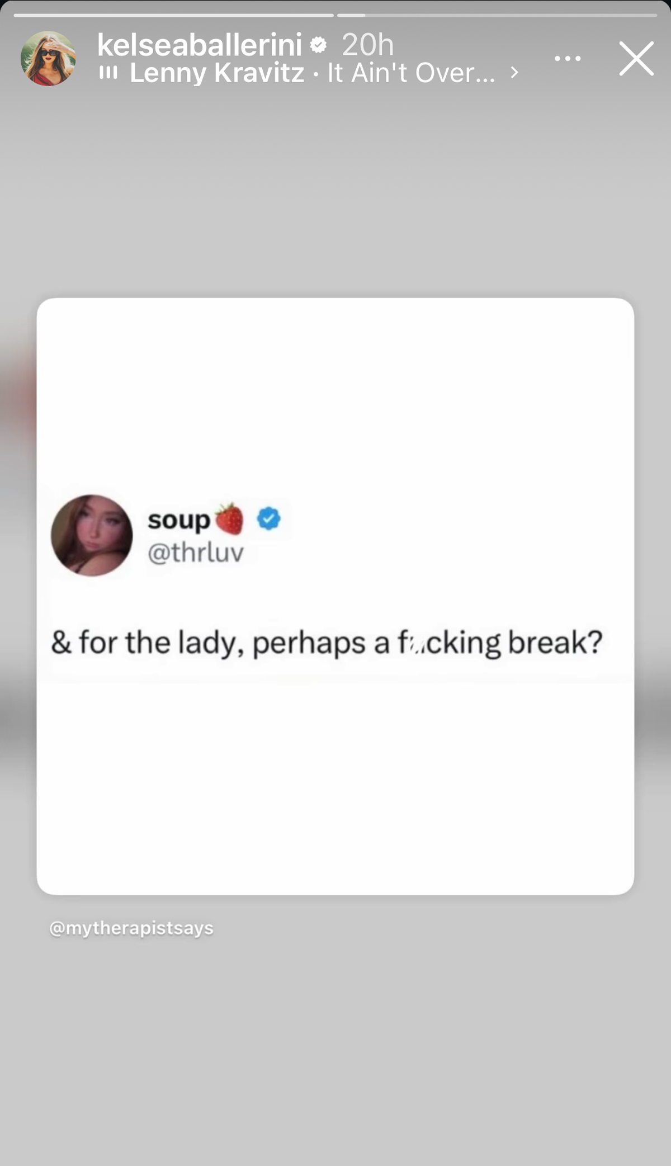Open the @mytherapistsays credit tag
Viewport: 671px width, 1166px height.
click(x=131, y=928)
